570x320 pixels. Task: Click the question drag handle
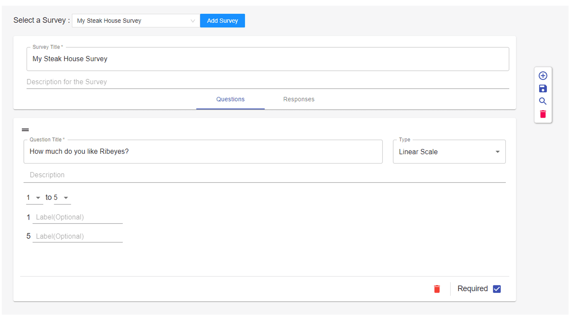[25, 129]
